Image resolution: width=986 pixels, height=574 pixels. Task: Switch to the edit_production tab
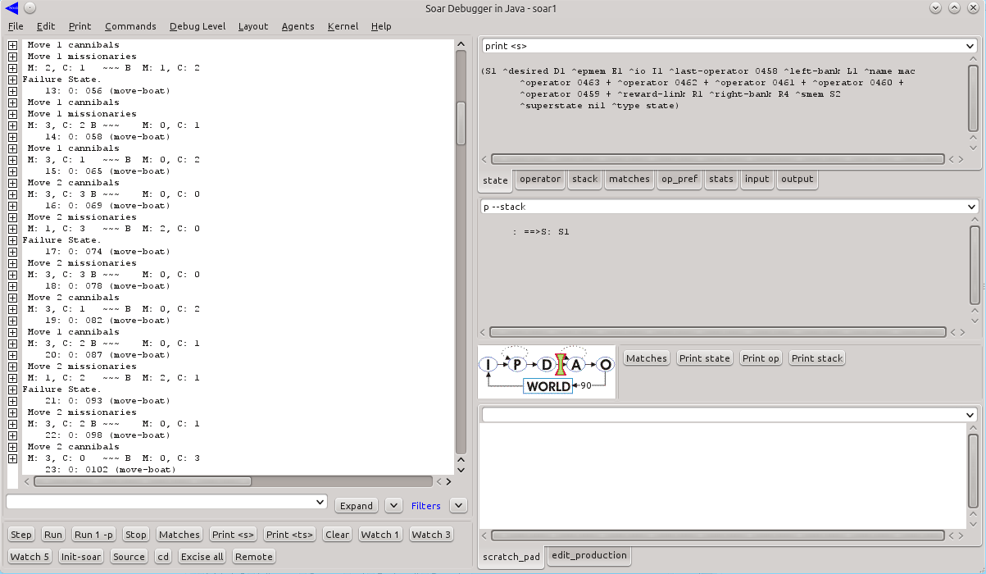tap(589, 555)
